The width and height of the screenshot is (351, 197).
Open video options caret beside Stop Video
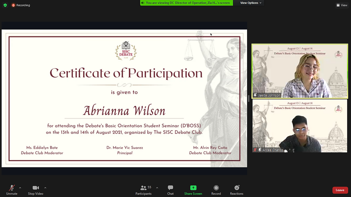45,188
